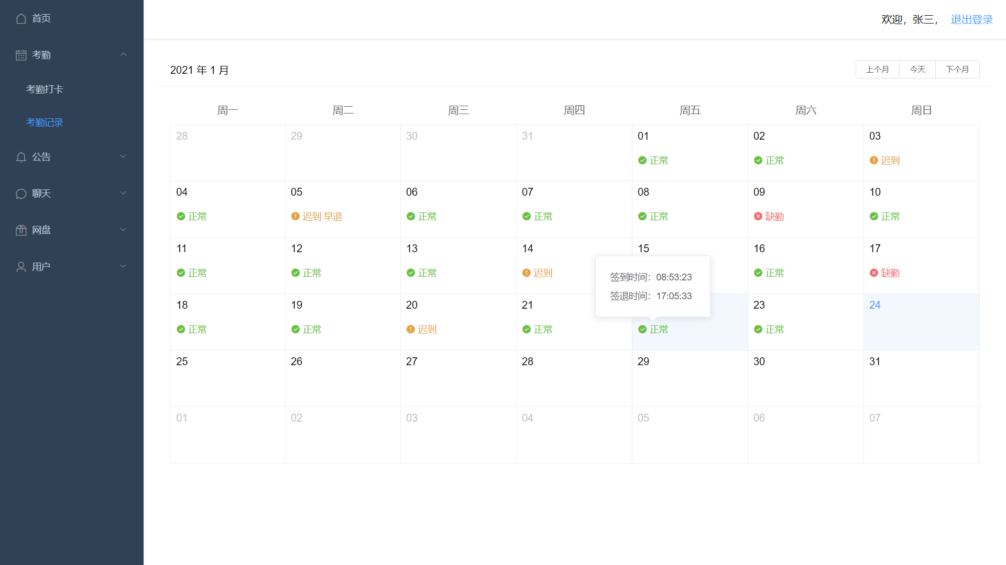Click the user profile icon in sidebar
1006x565 pixels.
tap(21, 267)
